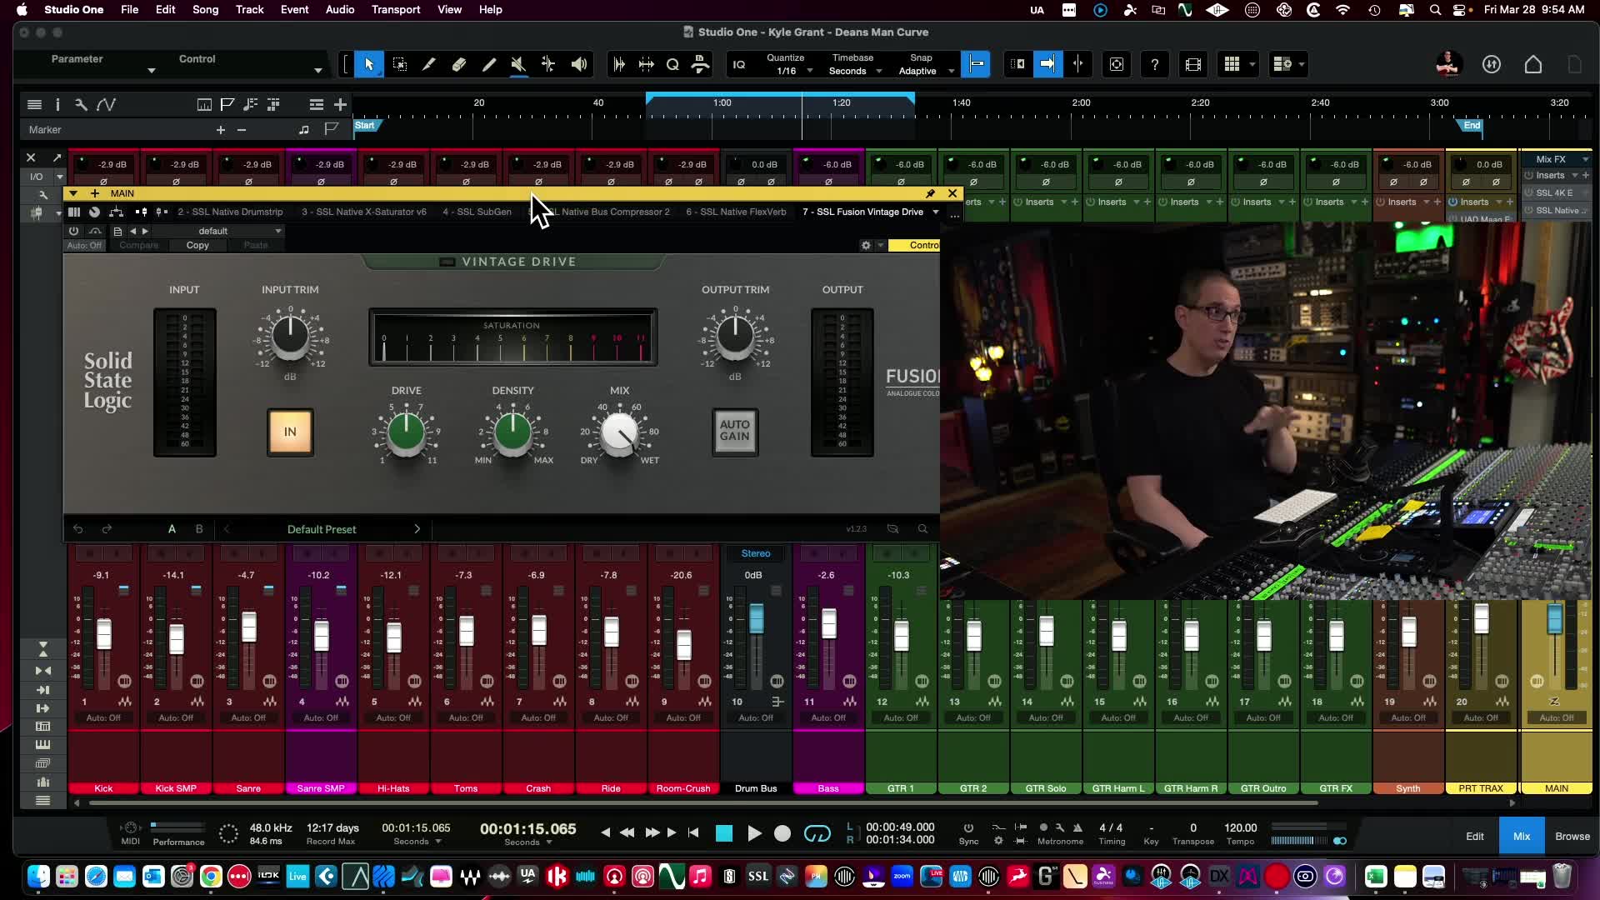This screenshot has height=900, width=1600.
Task: Select the Range selection tool
Action: [400, 64]
